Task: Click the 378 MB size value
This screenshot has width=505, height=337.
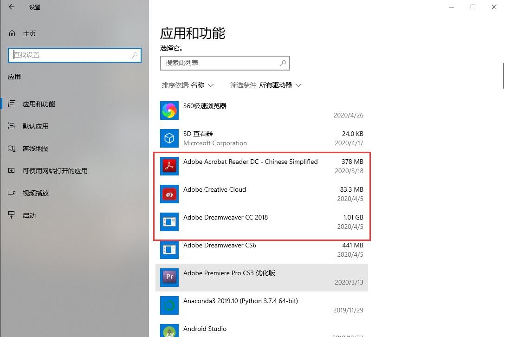Action: click(352, 162)
